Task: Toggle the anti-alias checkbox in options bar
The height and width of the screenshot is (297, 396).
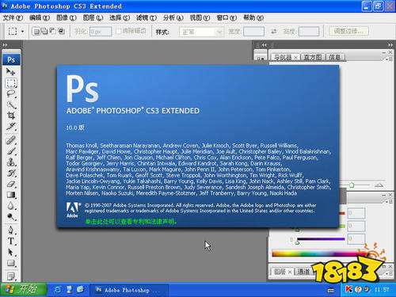Action: (x=119, y=31)
